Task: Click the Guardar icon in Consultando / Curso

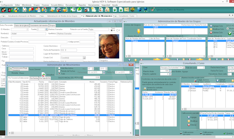Action: tap(224, 133)
